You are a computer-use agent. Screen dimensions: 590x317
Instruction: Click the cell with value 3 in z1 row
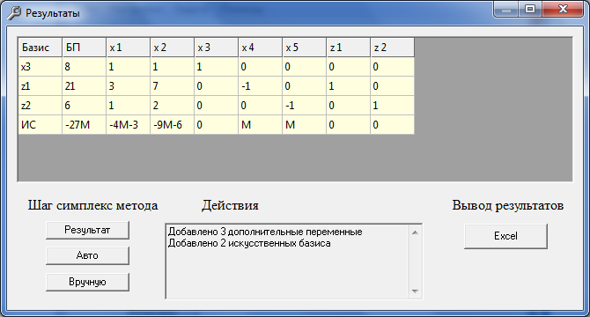point(128,86)
